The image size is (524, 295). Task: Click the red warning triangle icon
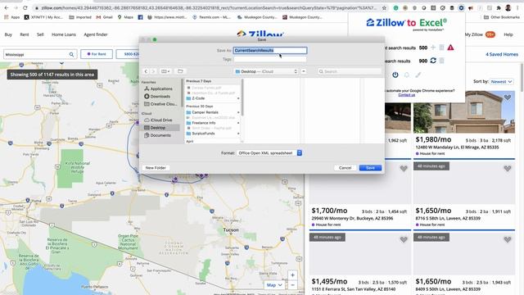click(x=450, y=48)
